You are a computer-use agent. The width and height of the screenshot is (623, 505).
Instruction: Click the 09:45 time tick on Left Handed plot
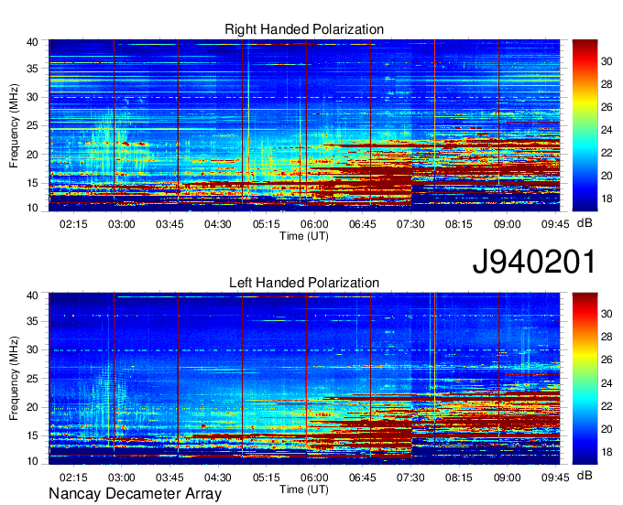tap(555, 478)
